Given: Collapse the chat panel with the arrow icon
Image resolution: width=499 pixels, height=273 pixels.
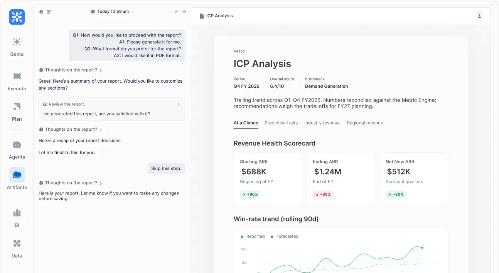Looking at the screenshot, I should pos(184,12).
